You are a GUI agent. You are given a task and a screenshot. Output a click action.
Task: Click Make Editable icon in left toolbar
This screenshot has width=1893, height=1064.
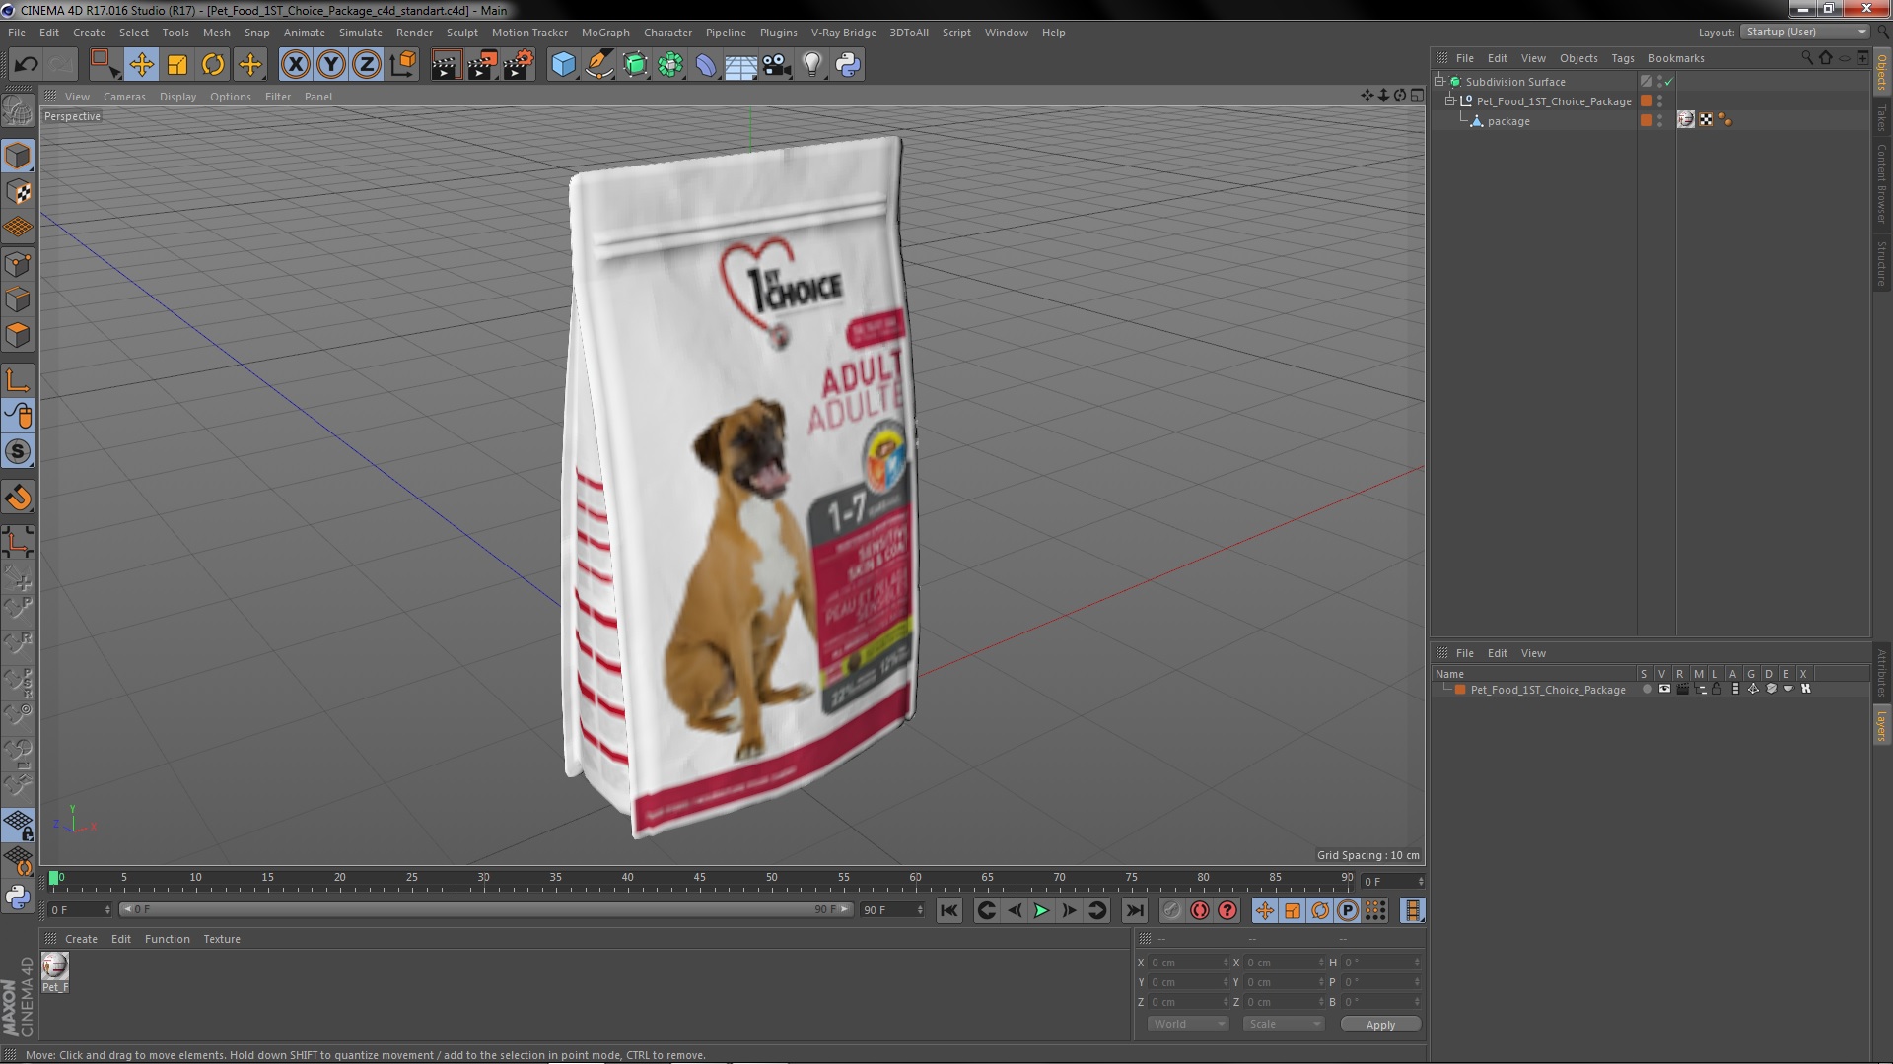coord(18,110)
